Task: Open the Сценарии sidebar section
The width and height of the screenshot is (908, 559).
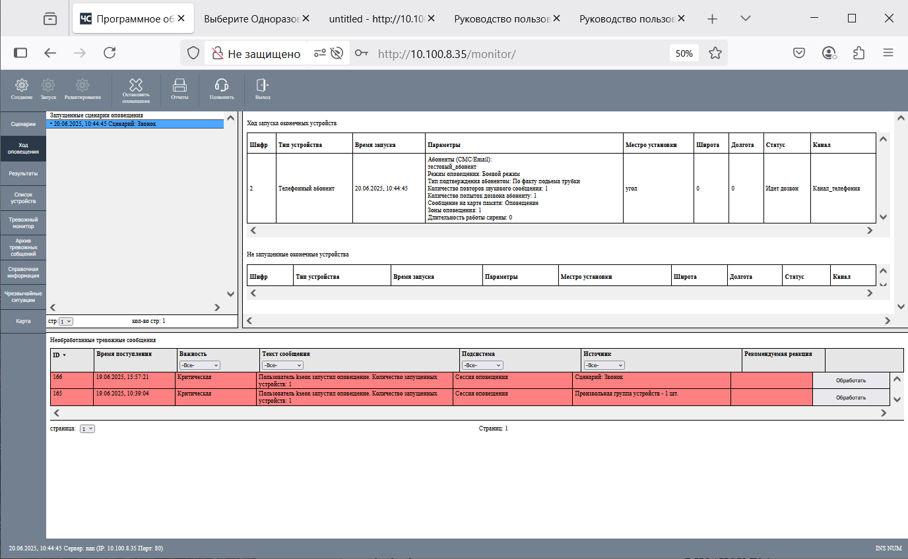Action: click(23, 124)
